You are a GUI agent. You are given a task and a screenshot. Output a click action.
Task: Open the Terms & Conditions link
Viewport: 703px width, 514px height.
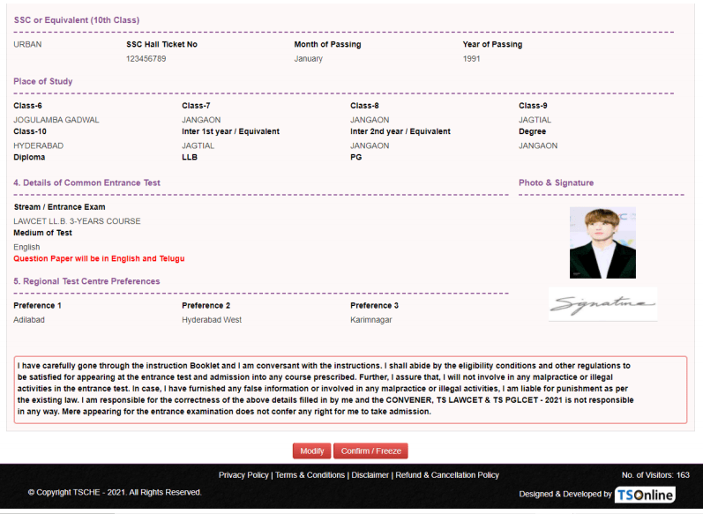[x=310, y=475]
